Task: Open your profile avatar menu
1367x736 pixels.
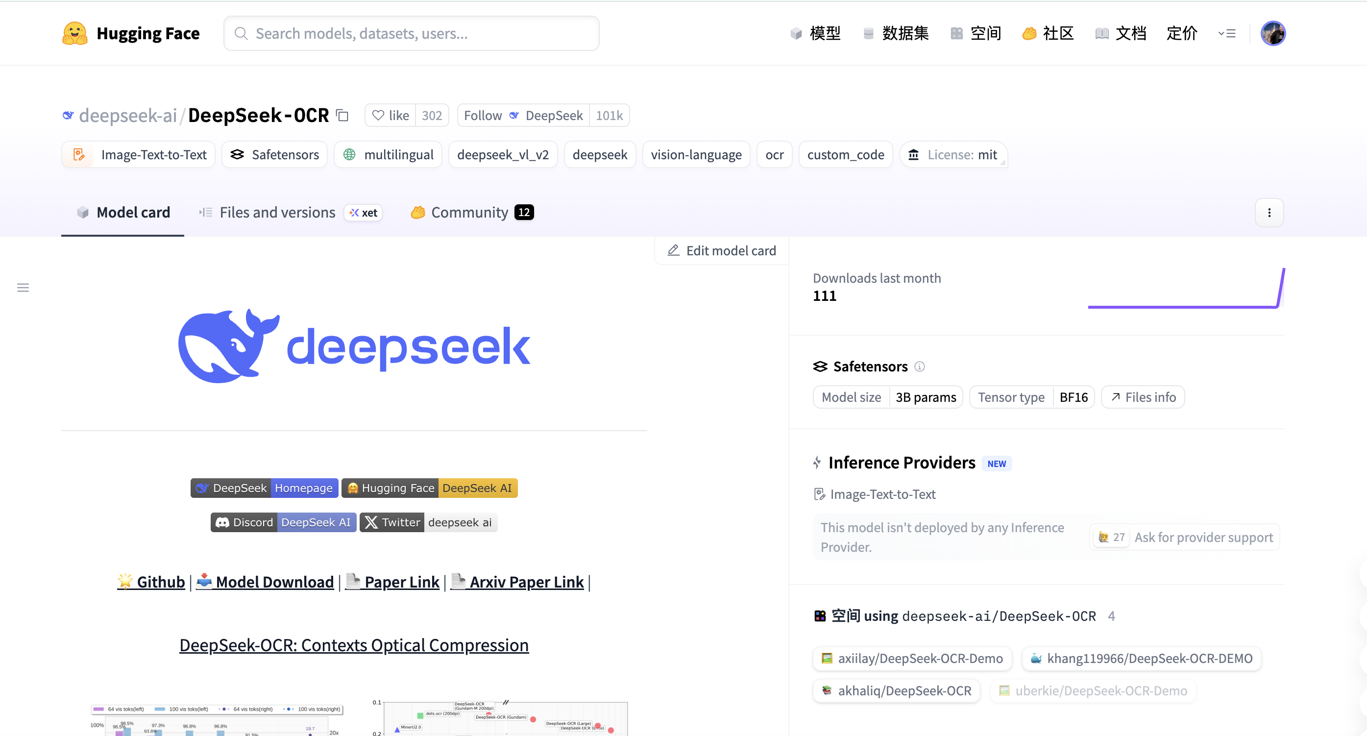Action: [1273, 33]
